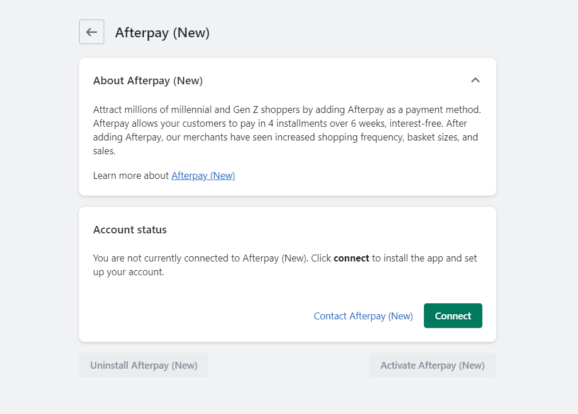The width and height of the screenshot is (578, 414).
Task: Click the back button beside the page title
Action: [91, 32]
